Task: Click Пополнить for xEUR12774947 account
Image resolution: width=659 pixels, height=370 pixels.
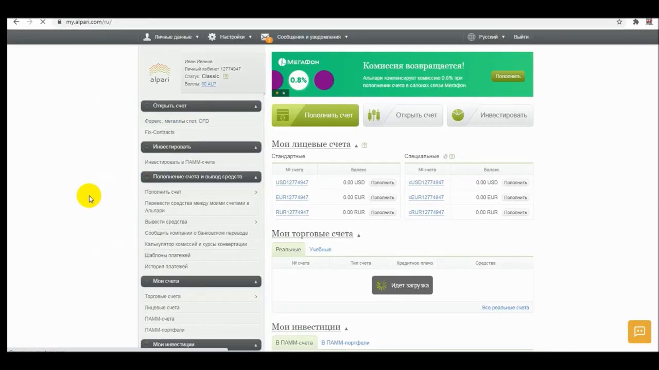Action: tap(515, 197)
